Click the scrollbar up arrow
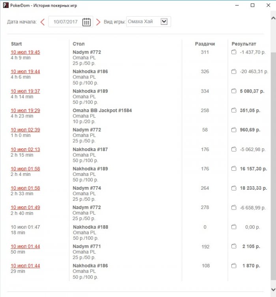 [x=273, y=19]
